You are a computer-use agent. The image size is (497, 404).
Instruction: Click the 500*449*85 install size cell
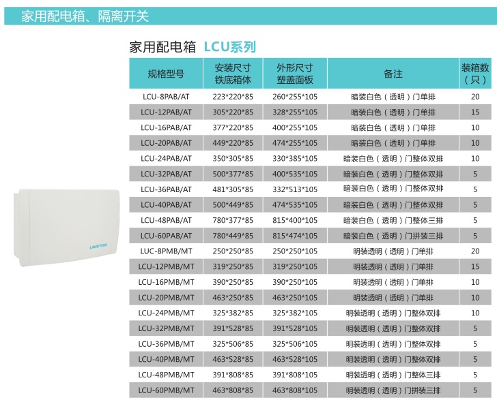coord(233,205)
